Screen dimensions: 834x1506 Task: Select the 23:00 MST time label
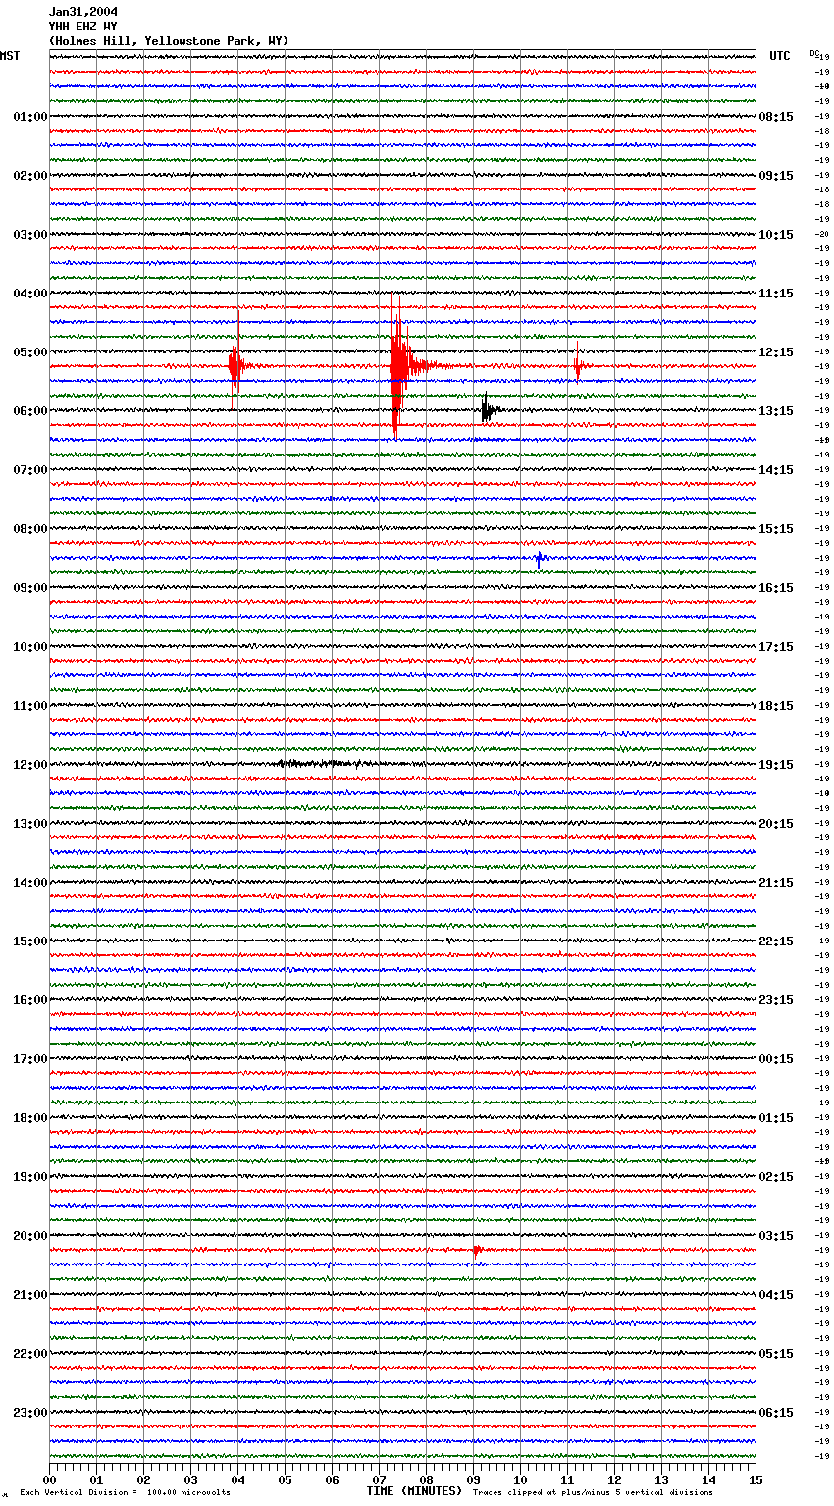(x=30, y=1413)
